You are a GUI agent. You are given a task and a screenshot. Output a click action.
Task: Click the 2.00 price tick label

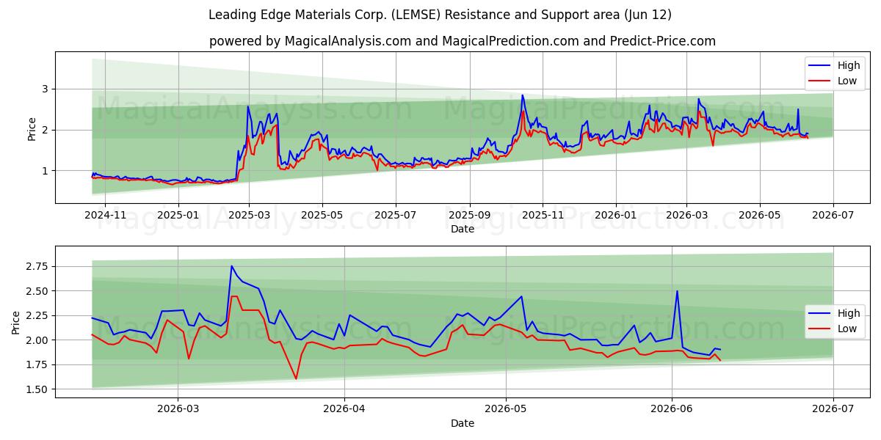[37, 340]
